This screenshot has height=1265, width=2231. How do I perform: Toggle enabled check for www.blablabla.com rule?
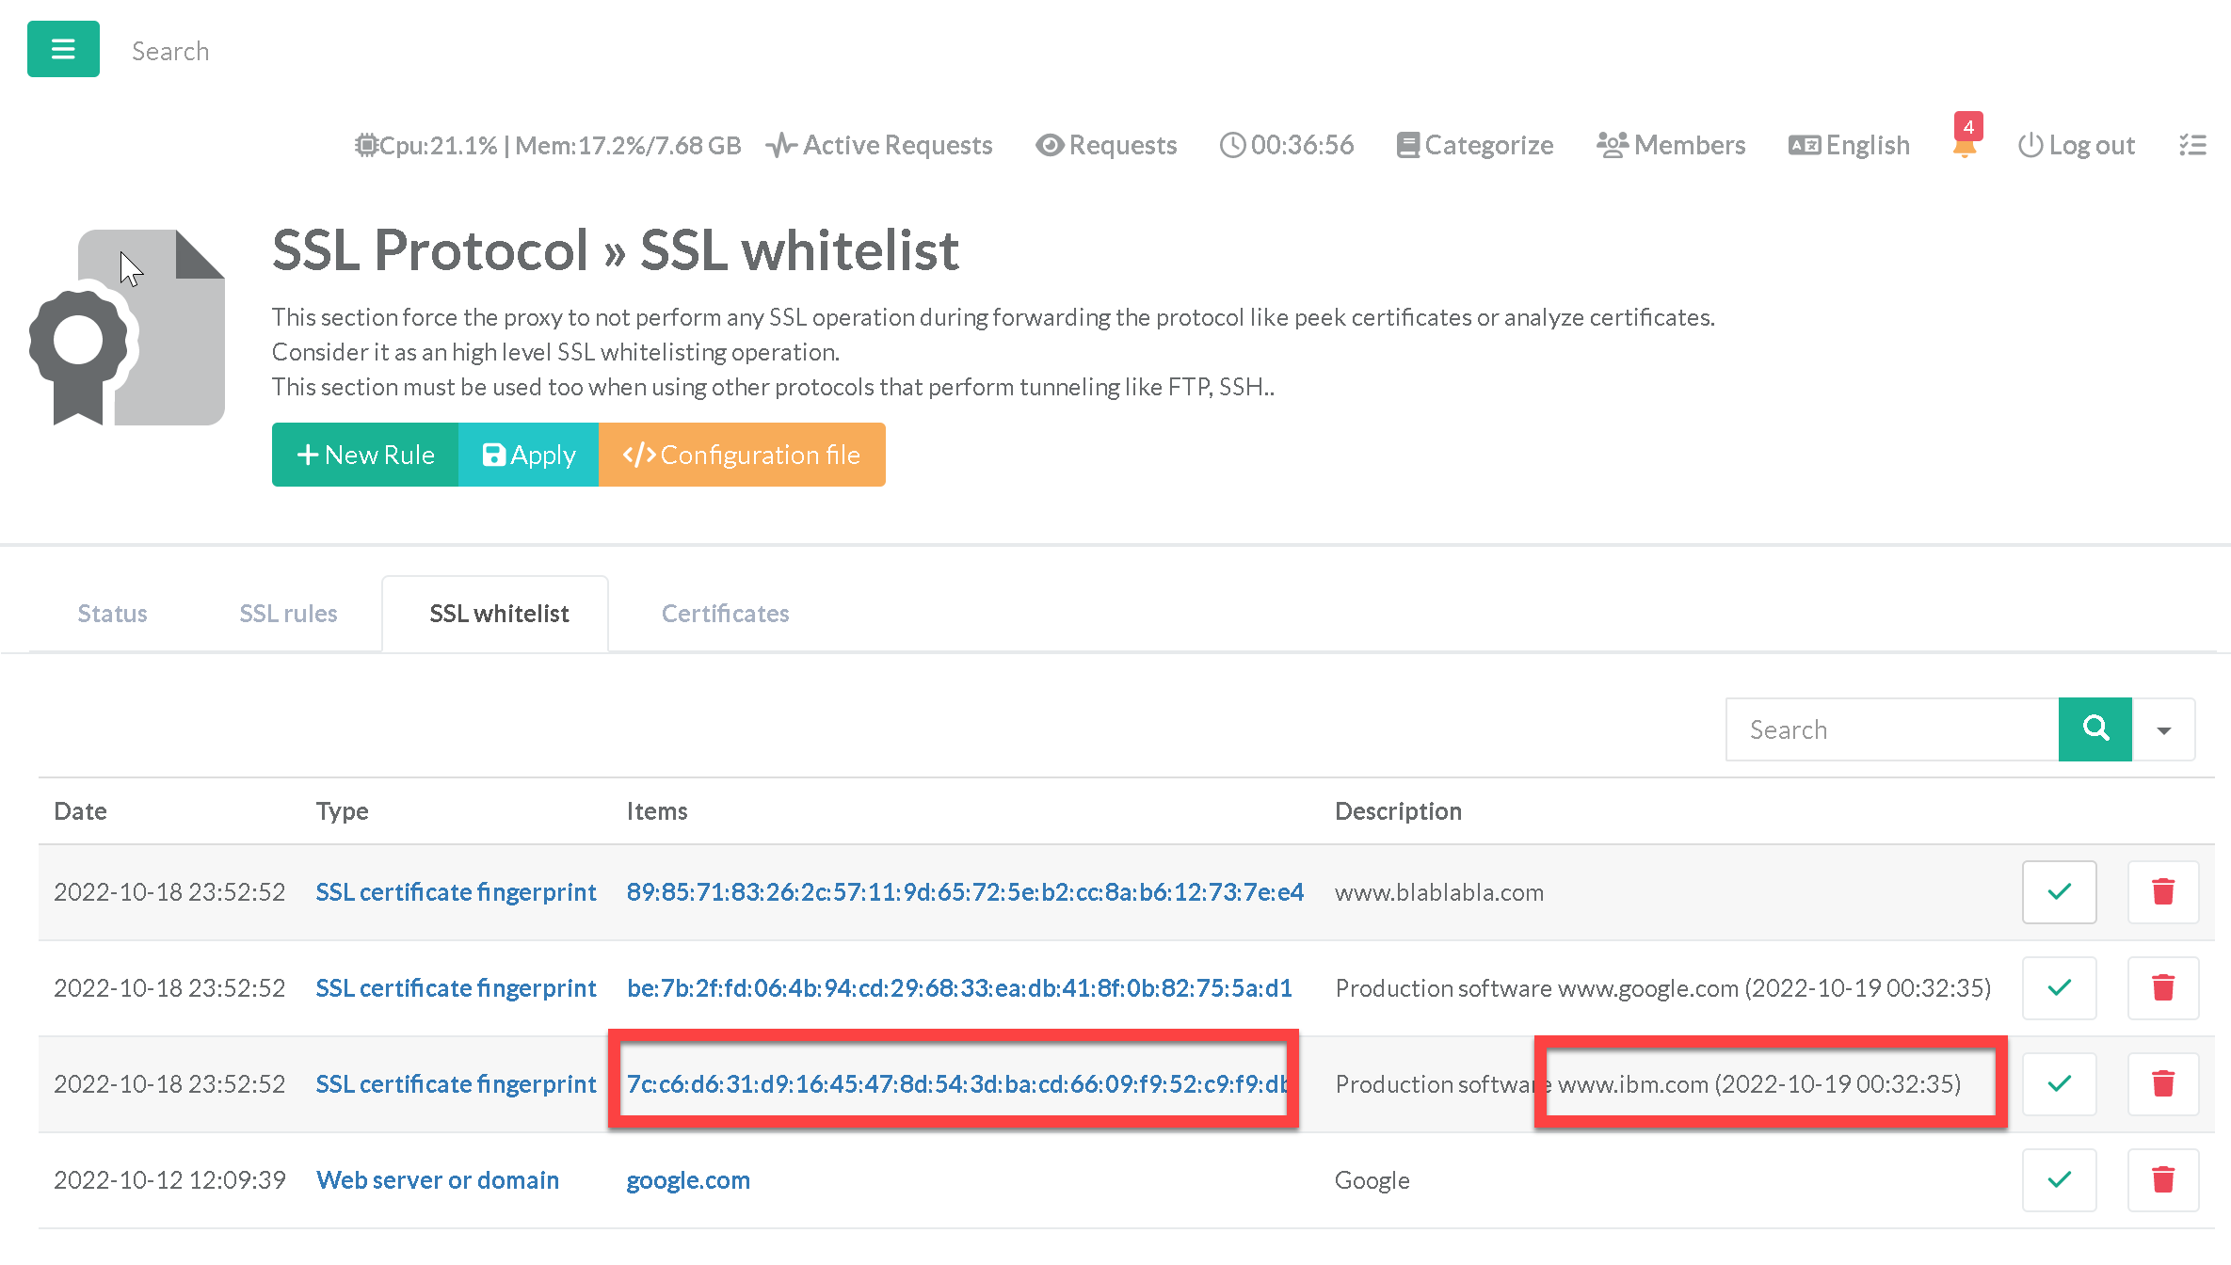[2059, 891]
